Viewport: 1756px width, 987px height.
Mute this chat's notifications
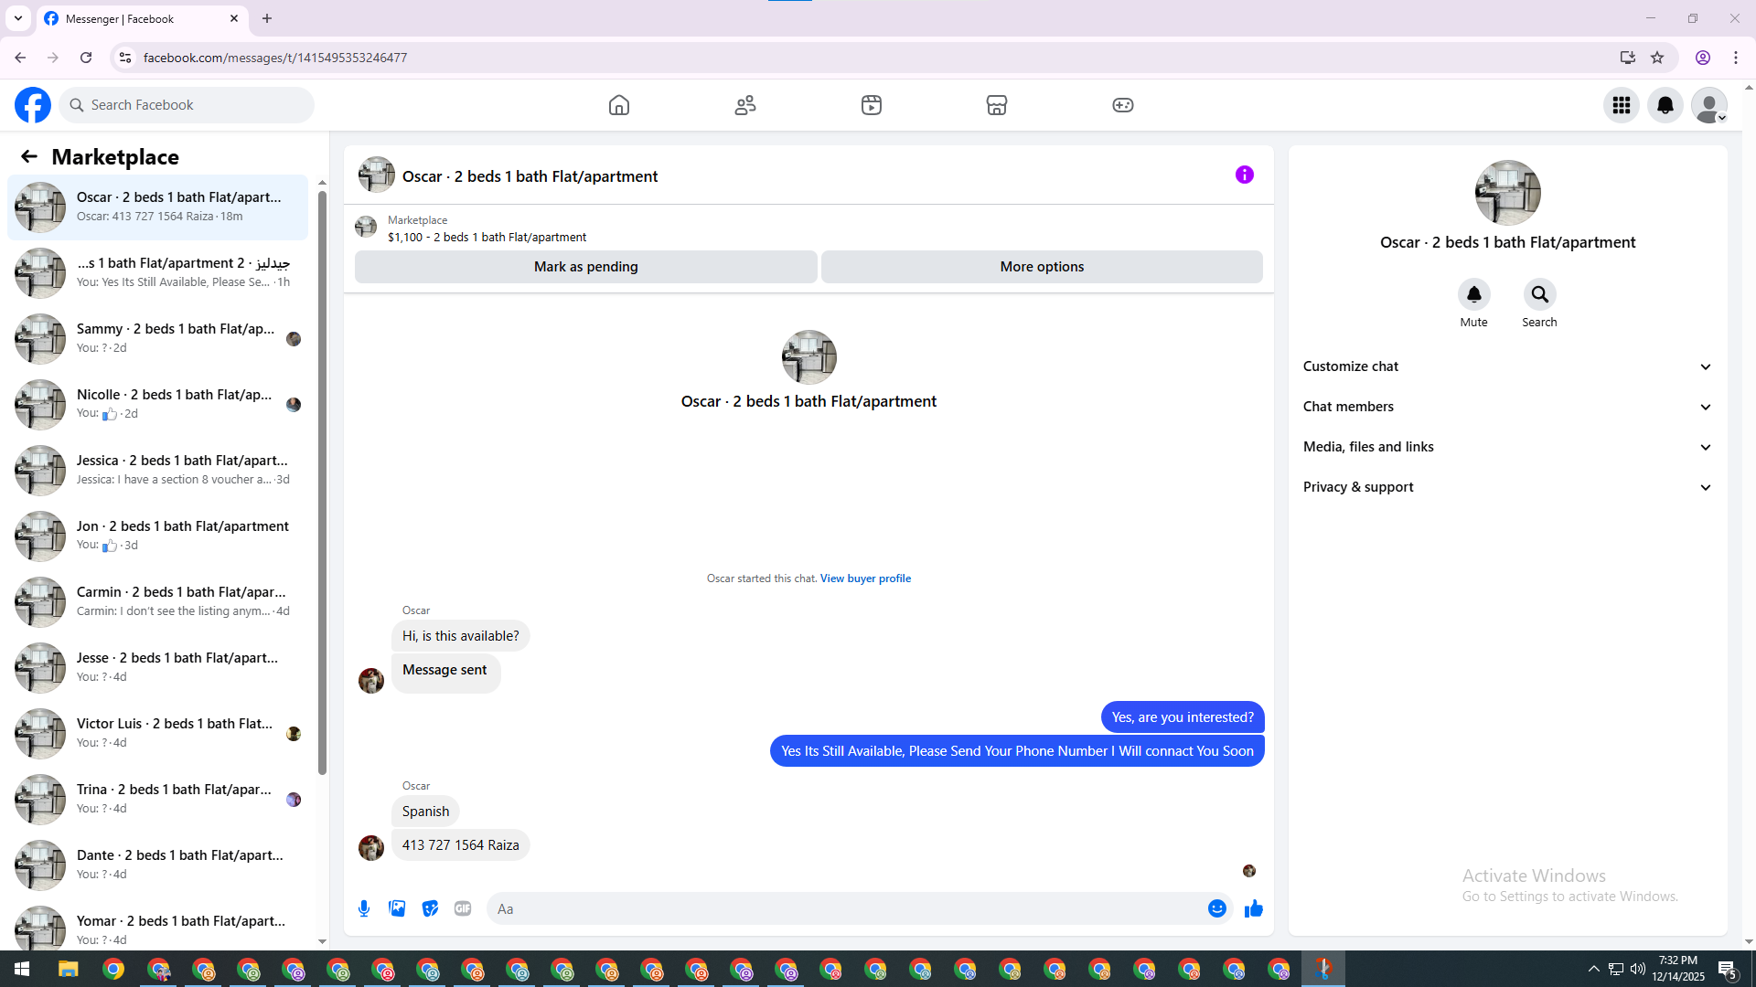click(x=1473, y=294)
